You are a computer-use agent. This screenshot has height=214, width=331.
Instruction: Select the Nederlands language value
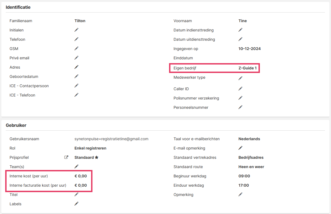[249, 139]
